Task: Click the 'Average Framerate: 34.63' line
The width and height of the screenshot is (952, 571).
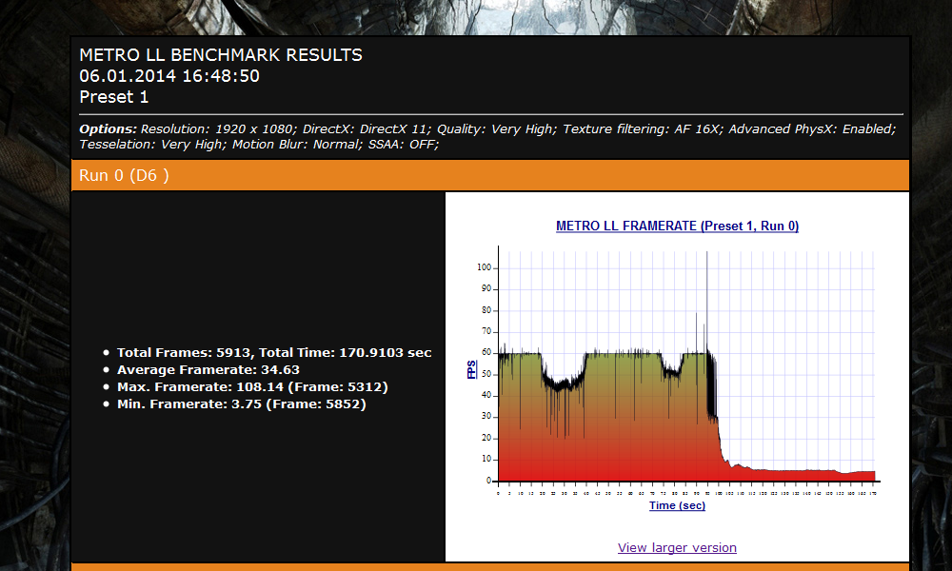Action: pyautogui.click(x=208, y=369)
